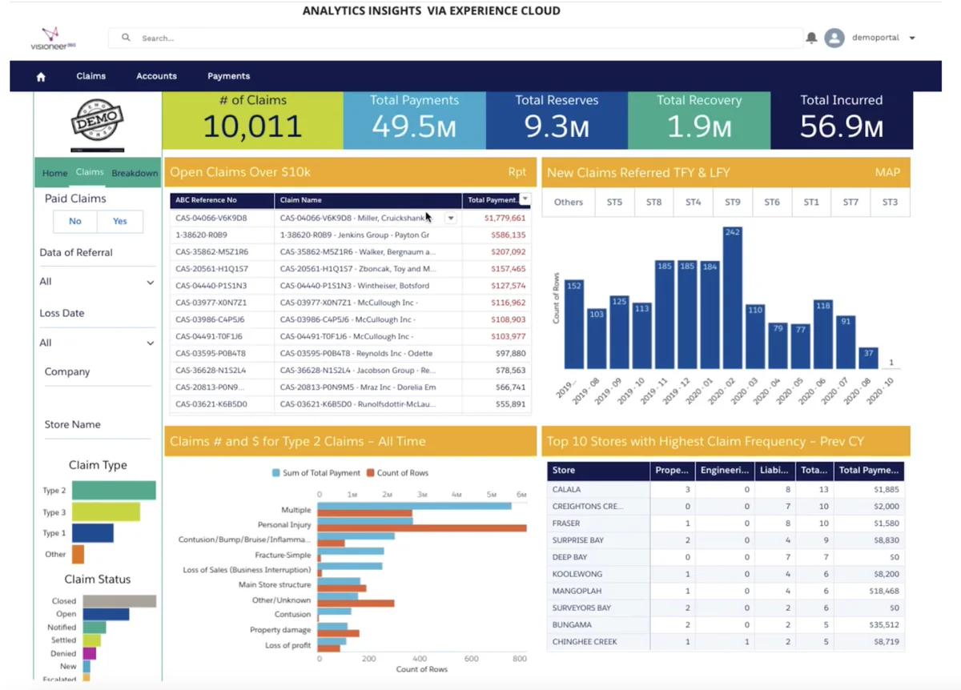
Task: Click the MAP link in New Claims header
Action: point(888,172)
